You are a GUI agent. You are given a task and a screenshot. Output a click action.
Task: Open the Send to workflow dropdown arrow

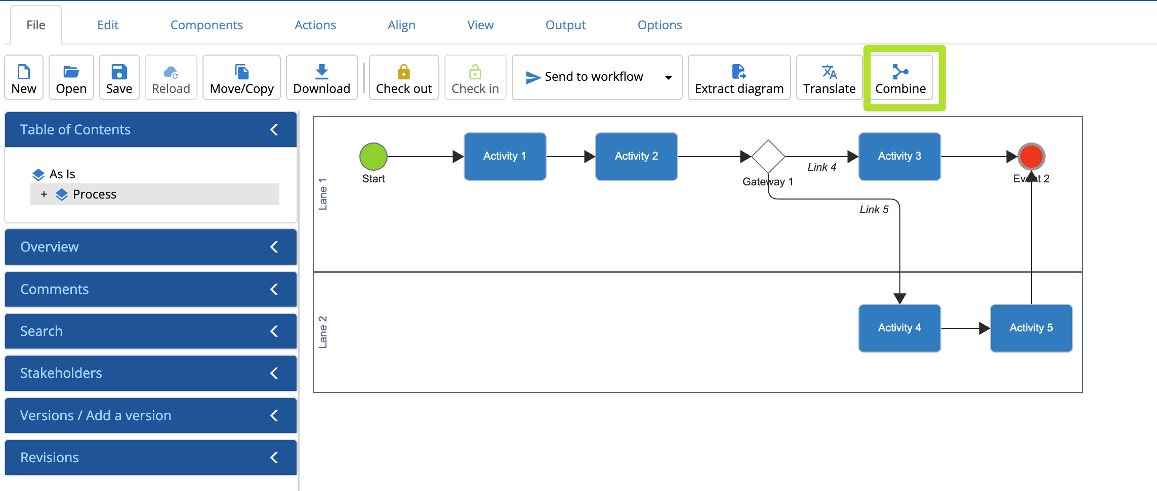click(668, 77)
